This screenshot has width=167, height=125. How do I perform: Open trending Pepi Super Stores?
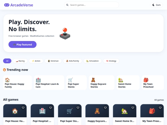tap(76, 83)
